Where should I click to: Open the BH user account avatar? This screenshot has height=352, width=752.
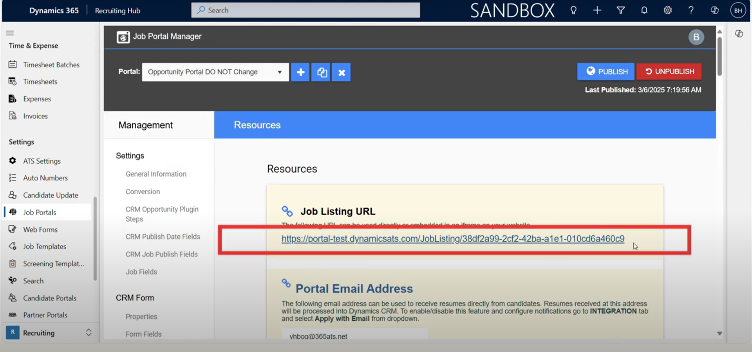[738, 11]
